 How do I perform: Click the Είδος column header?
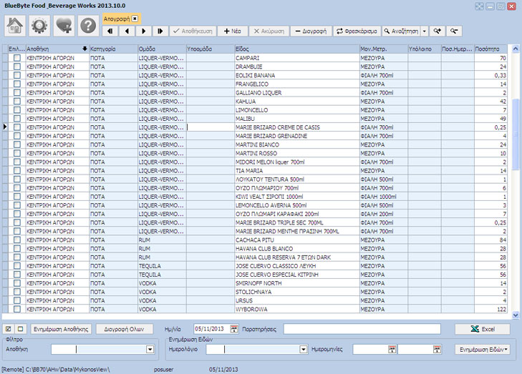pos(295,49)
